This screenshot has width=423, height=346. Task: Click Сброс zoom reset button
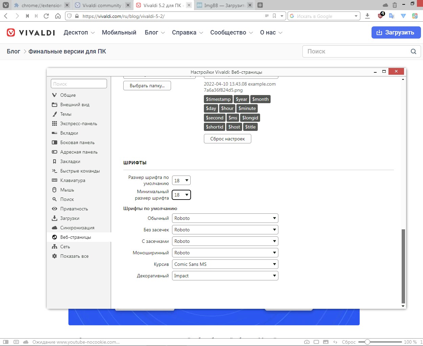coord(348,342)
